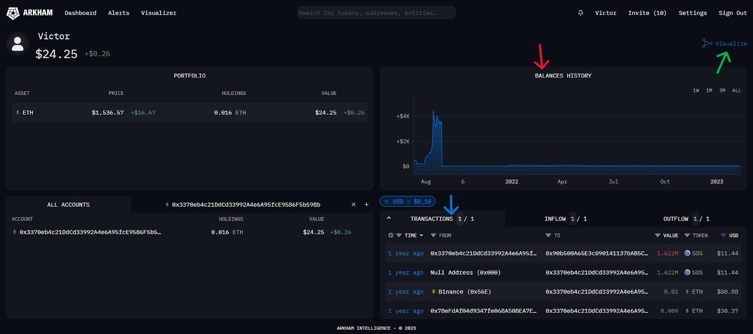
Task: Open the Binance (0x56E) sender entity
Action: point(465,292)
